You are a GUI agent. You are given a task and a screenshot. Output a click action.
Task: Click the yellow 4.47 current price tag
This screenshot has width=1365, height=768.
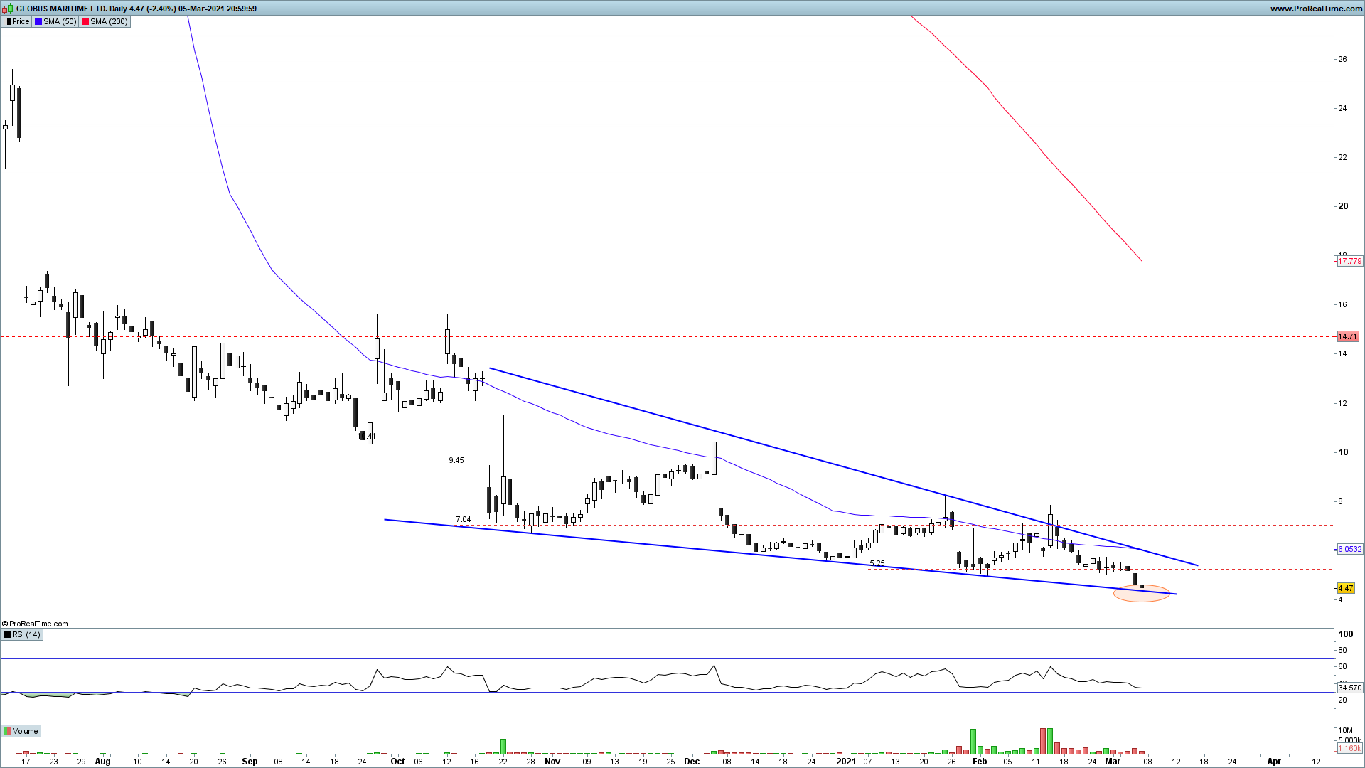1345,588
